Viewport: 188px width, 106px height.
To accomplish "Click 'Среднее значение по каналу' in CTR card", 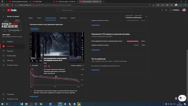I will click(x=100, y=45).
